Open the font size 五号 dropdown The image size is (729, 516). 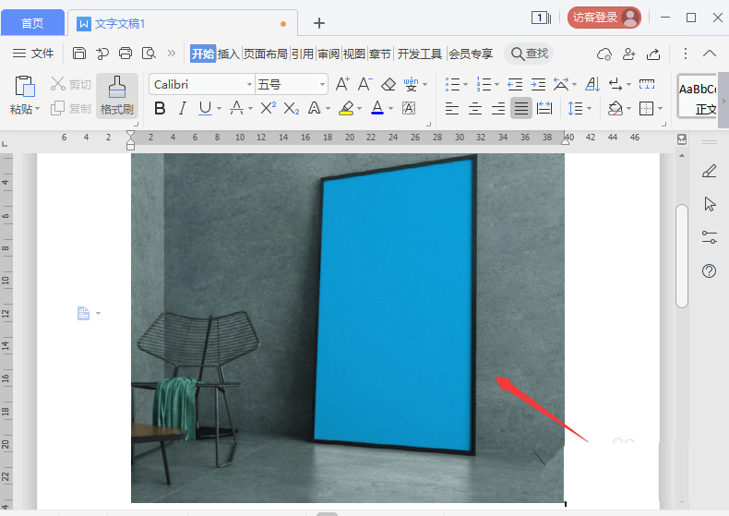coord(322,85)
